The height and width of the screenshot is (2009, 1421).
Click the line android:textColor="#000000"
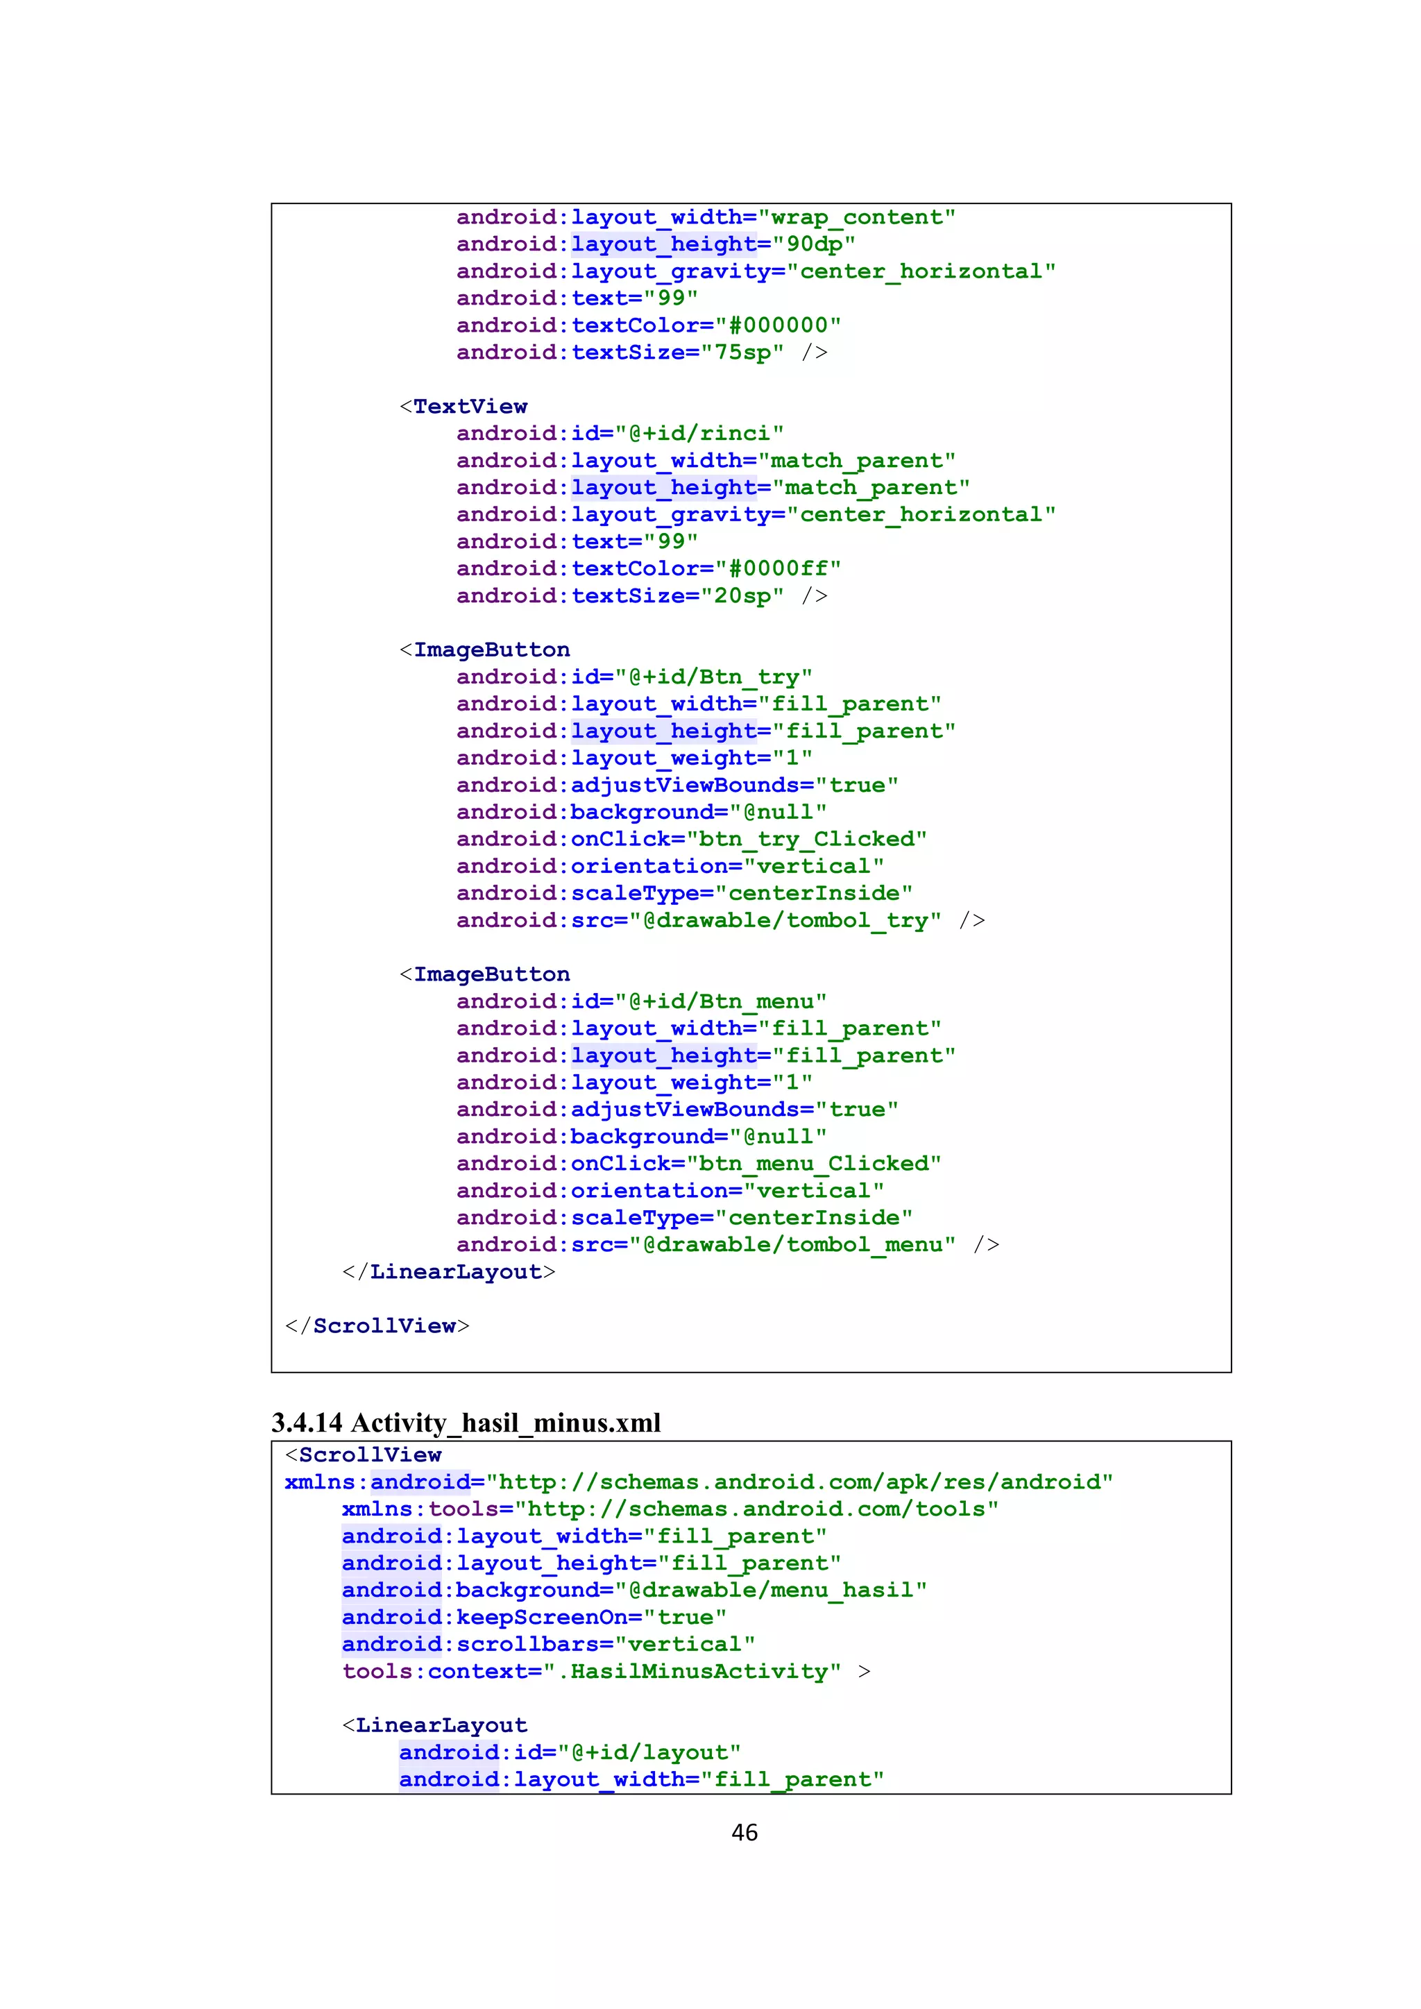[x=648, y=325]
